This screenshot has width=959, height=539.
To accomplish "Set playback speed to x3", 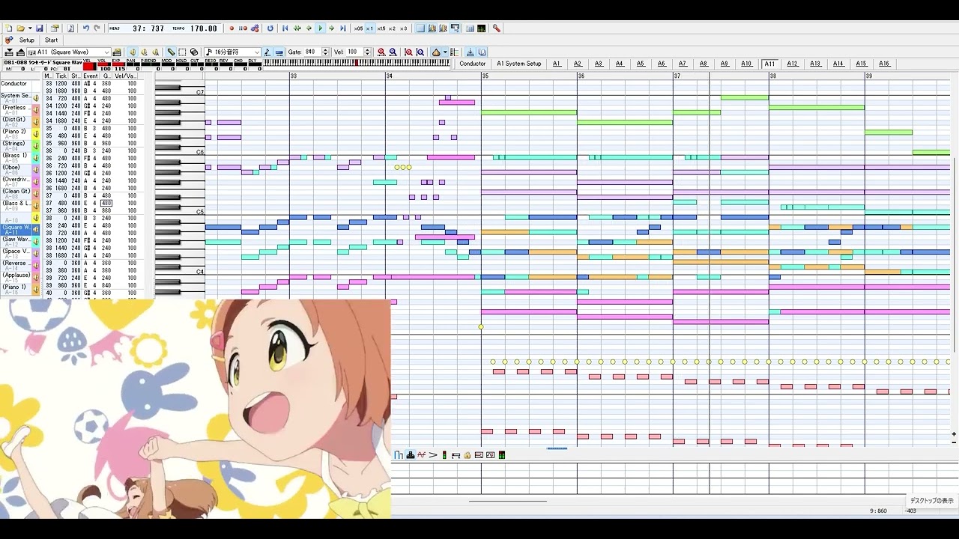I will (x=404, y=28).
